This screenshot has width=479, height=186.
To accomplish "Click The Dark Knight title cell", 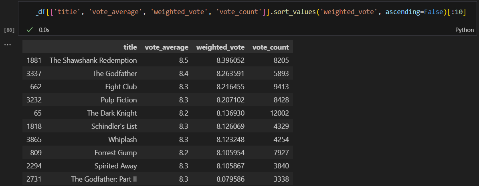I will coord(112,113).
